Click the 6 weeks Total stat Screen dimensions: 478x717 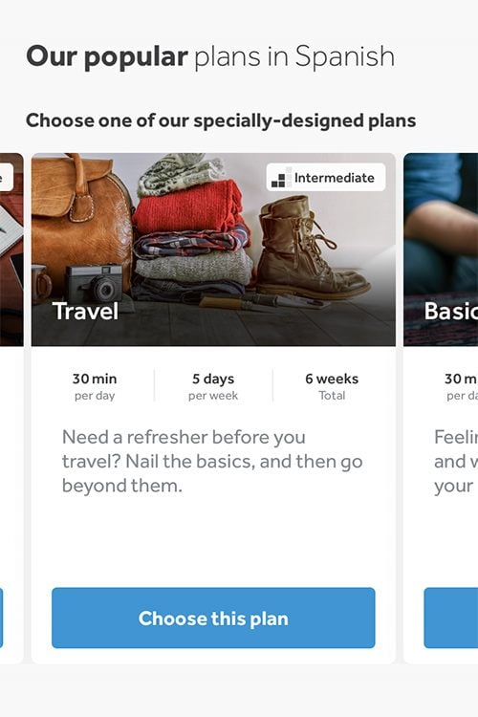[332, 386]
